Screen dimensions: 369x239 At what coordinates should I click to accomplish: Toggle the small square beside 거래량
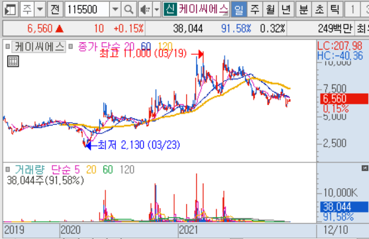(7, 169)
